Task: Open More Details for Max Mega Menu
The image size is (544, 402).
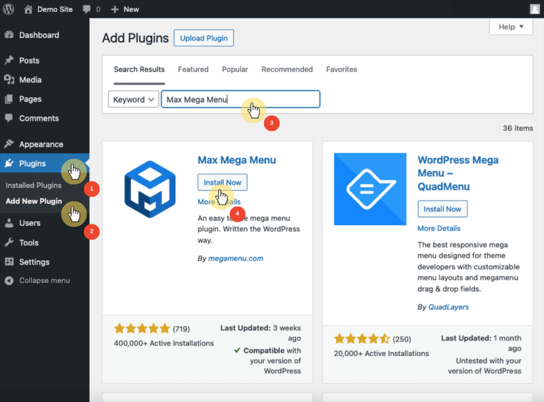Action: [219, 201]
